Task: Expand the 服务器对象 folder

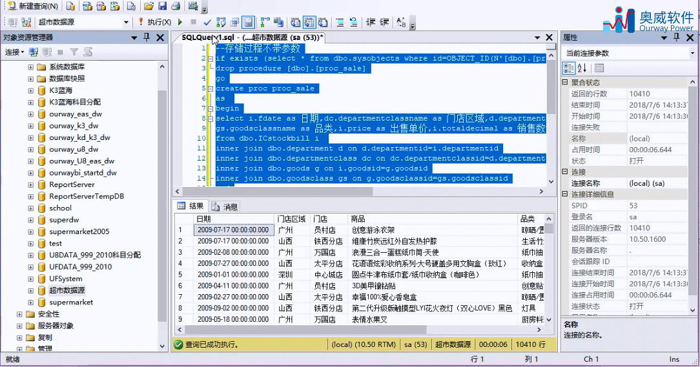Action: (x=19, y=326)
